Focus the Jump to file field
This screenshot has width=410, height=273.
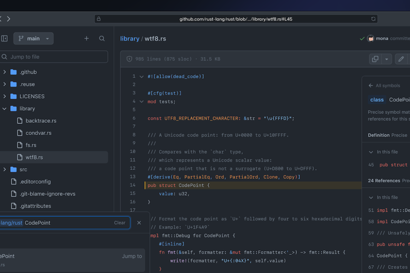click(x=55, y=57)
